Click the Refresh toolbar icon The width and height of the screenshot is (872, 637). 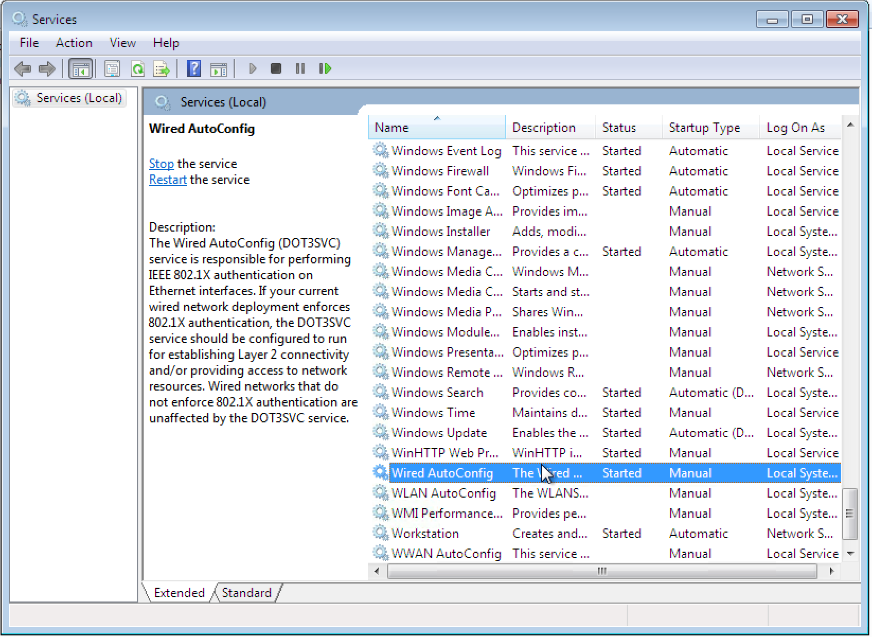138,69
